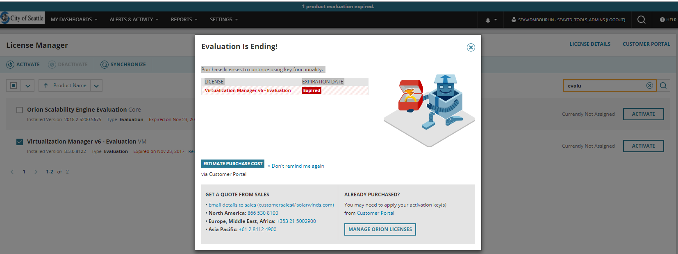
Task: Uncheck Virtualization Manager v6 Evaluation checkbox
Action: (x=20, y=142)
